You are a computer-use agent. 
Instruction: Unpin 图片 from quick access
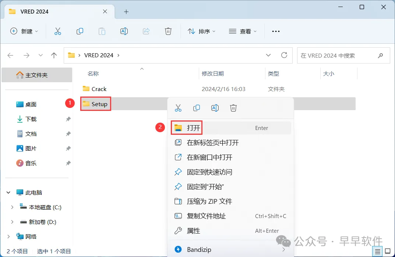point(68,148)
